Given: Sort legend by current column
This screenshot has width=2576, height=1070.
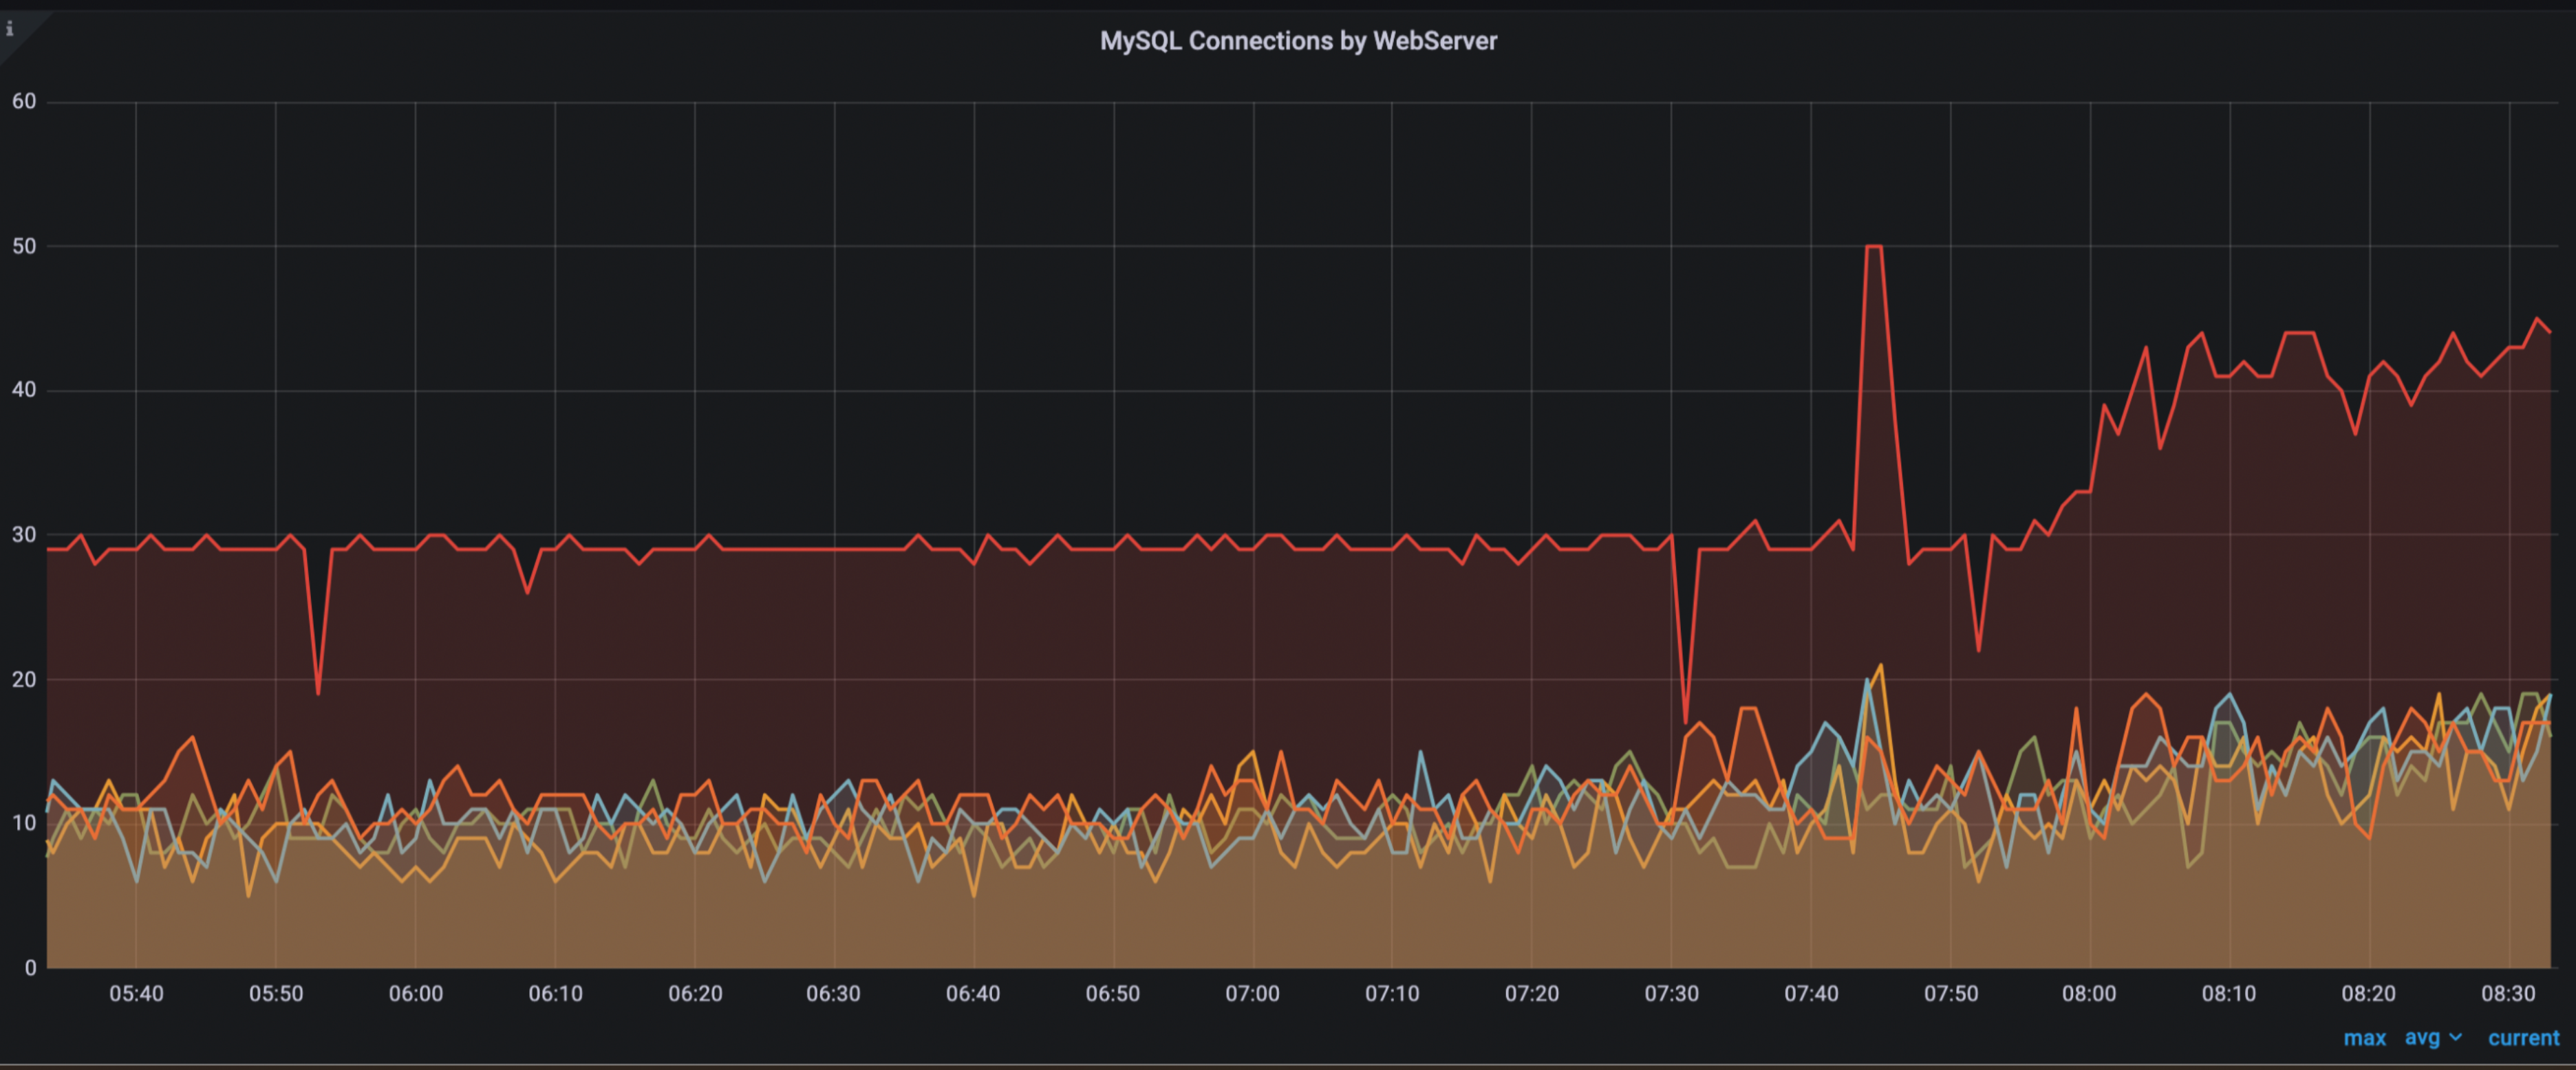Looking at the screenshot, I should pyautogui.click(x=2523, y=1038).
